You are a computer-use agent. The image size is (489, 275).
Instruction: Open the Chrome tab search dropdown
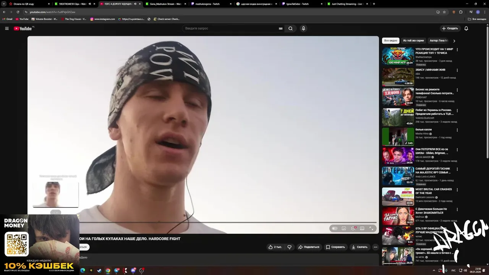coord(4,4)
